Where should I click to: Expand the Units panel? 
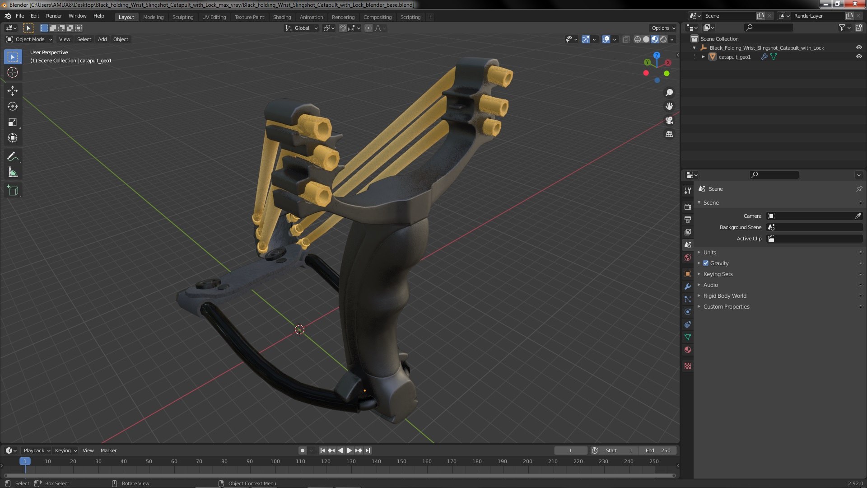click(709, 252)
